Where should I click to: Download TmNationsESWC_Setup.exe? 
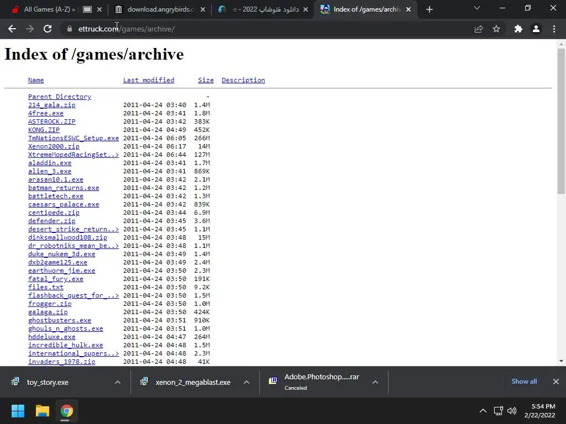click(x=74, y=138)
